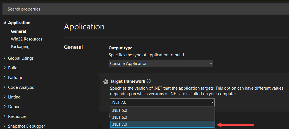The width and height of the screenshot is (289, 129).
Task: Expand the Build section
Action: tap(5, 68)
